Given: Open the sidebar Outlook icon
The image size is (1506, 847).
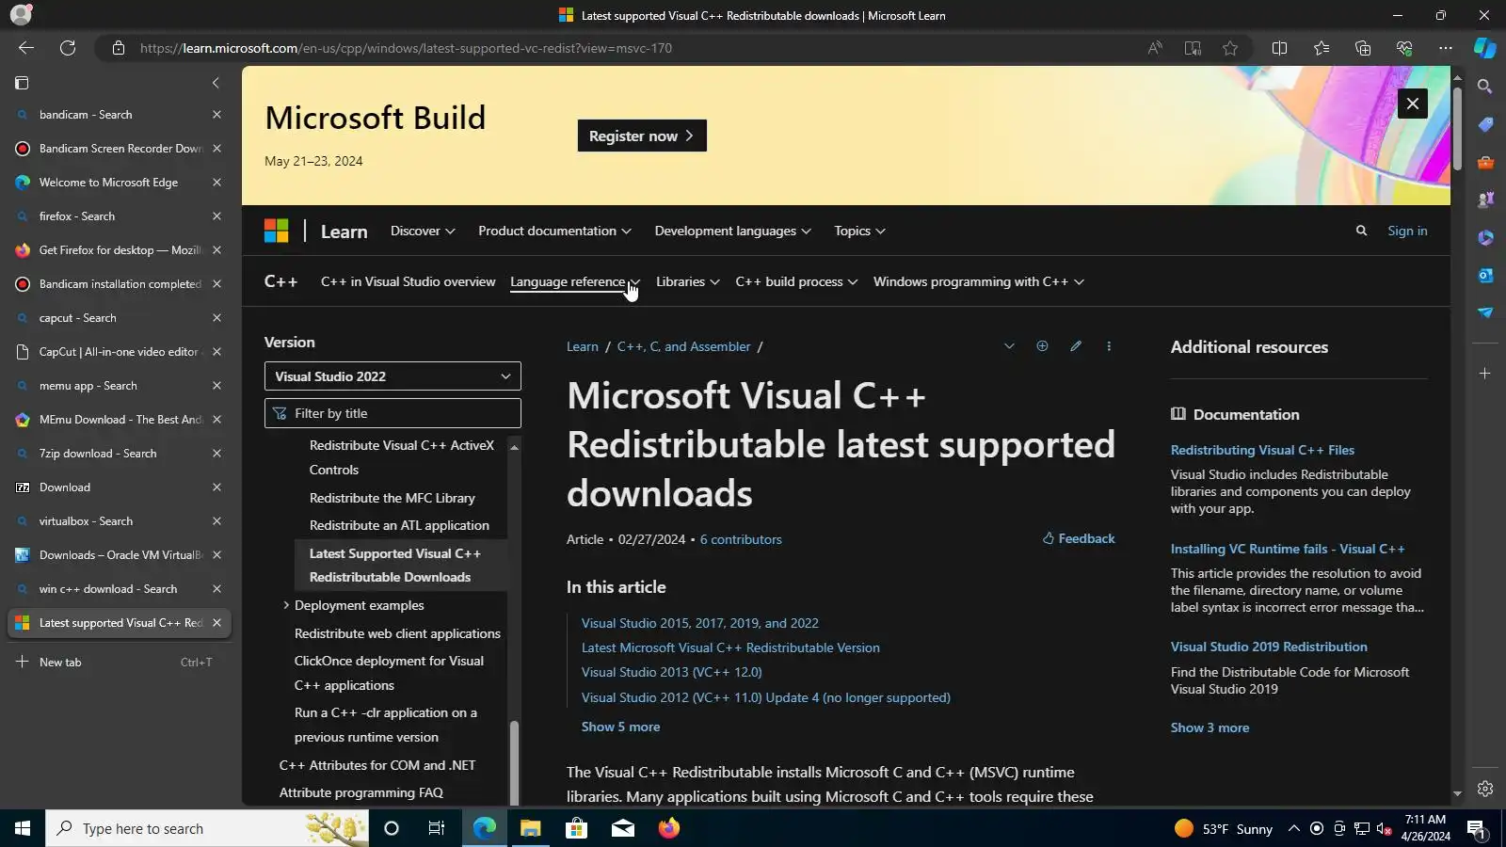Looking at the screenshot, I should (1485, 275).
